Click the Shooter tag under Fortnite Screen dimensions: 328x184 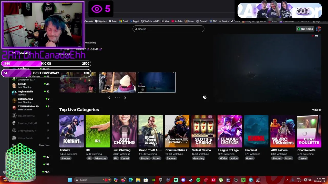pos(66,158)
